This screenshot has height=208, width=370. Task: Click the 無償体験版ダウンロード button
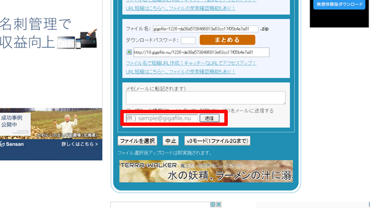click(339, 4)
